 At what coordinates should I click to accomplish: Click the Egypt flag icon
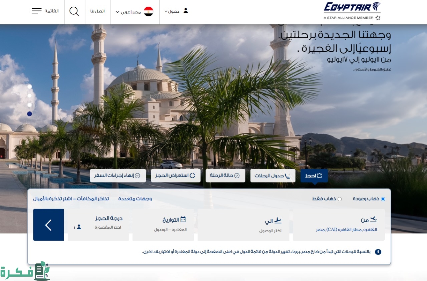coord(148,12)
